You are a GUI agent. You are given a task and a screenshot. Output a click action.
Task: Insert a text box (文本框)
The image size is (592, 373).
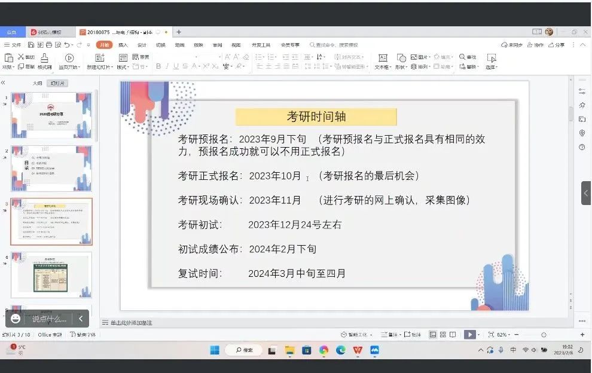(x=383, y=58)
